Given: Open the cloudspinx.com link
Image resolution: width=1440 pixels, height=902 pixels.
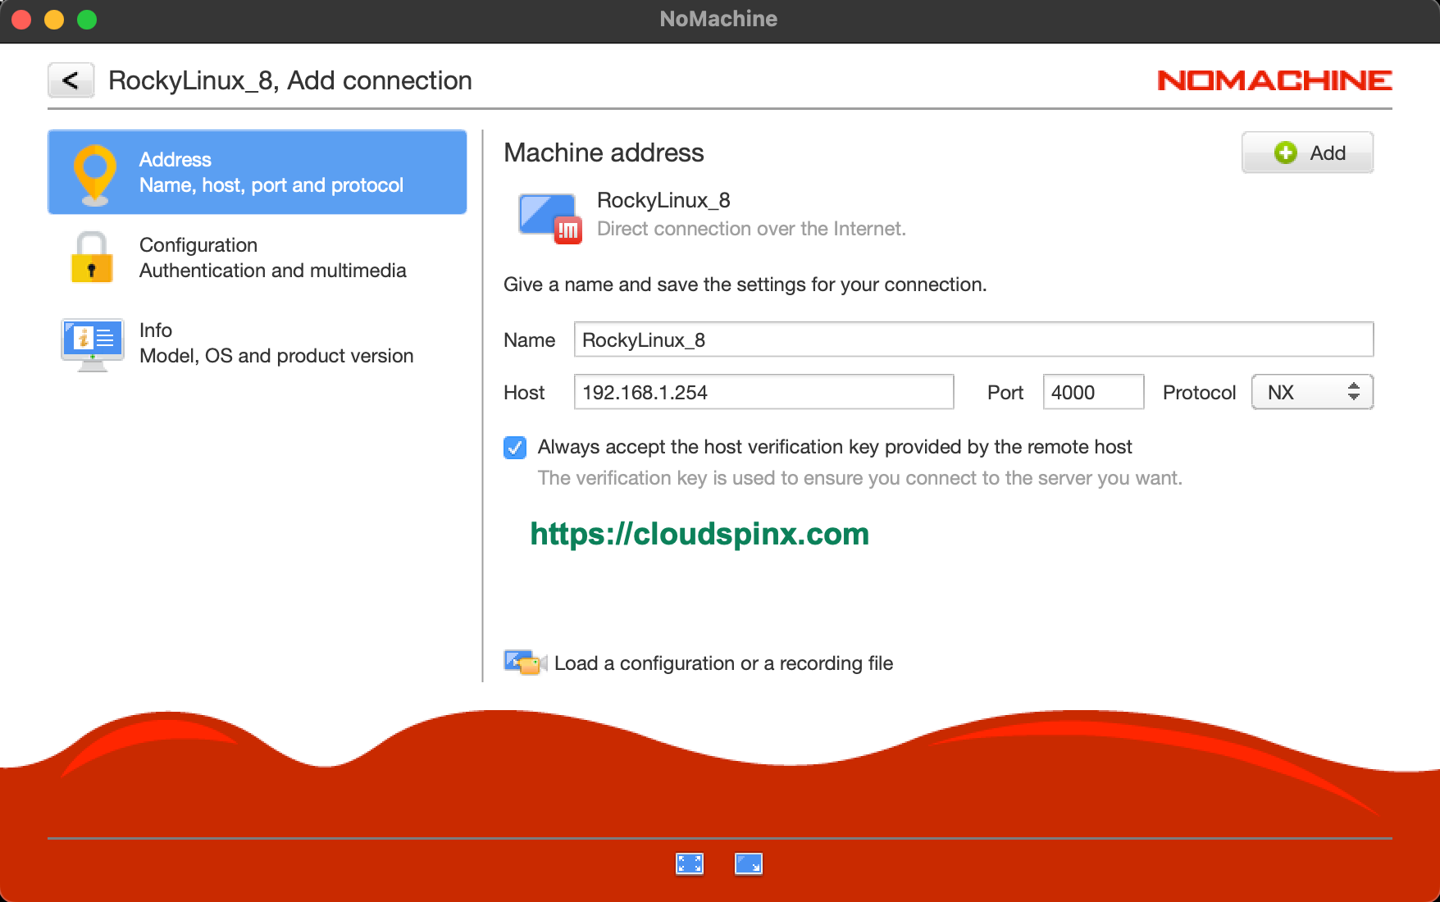Looking at the screenshot, I should coord(699,534).
